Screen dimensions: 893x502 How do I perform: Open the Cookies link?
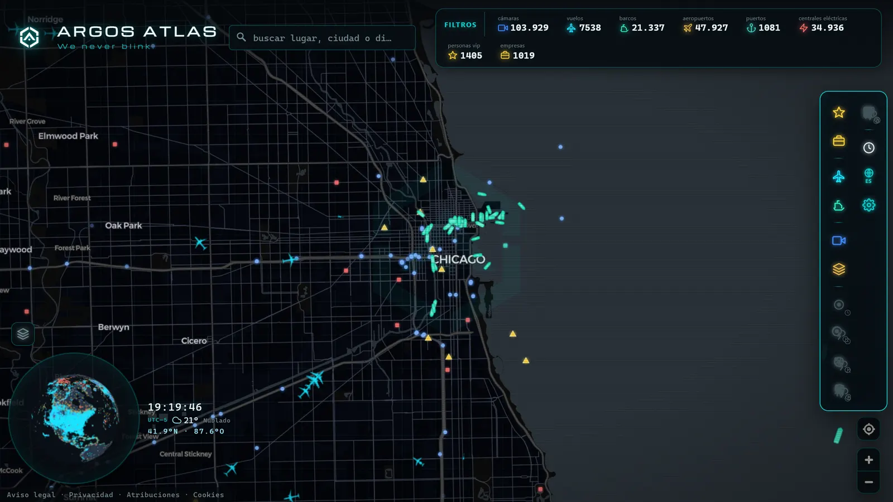[208, 495]
